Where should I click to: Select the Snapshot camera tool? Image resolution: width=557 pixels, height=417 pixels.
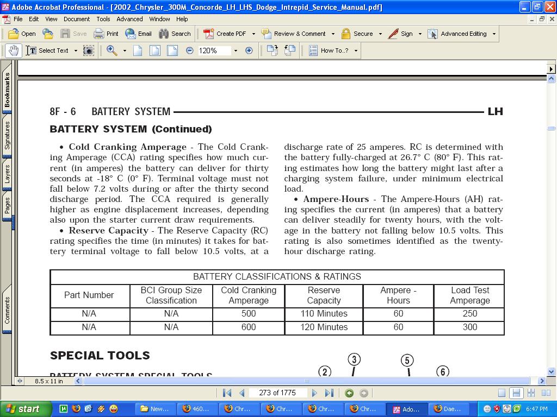tap(89, 50)
